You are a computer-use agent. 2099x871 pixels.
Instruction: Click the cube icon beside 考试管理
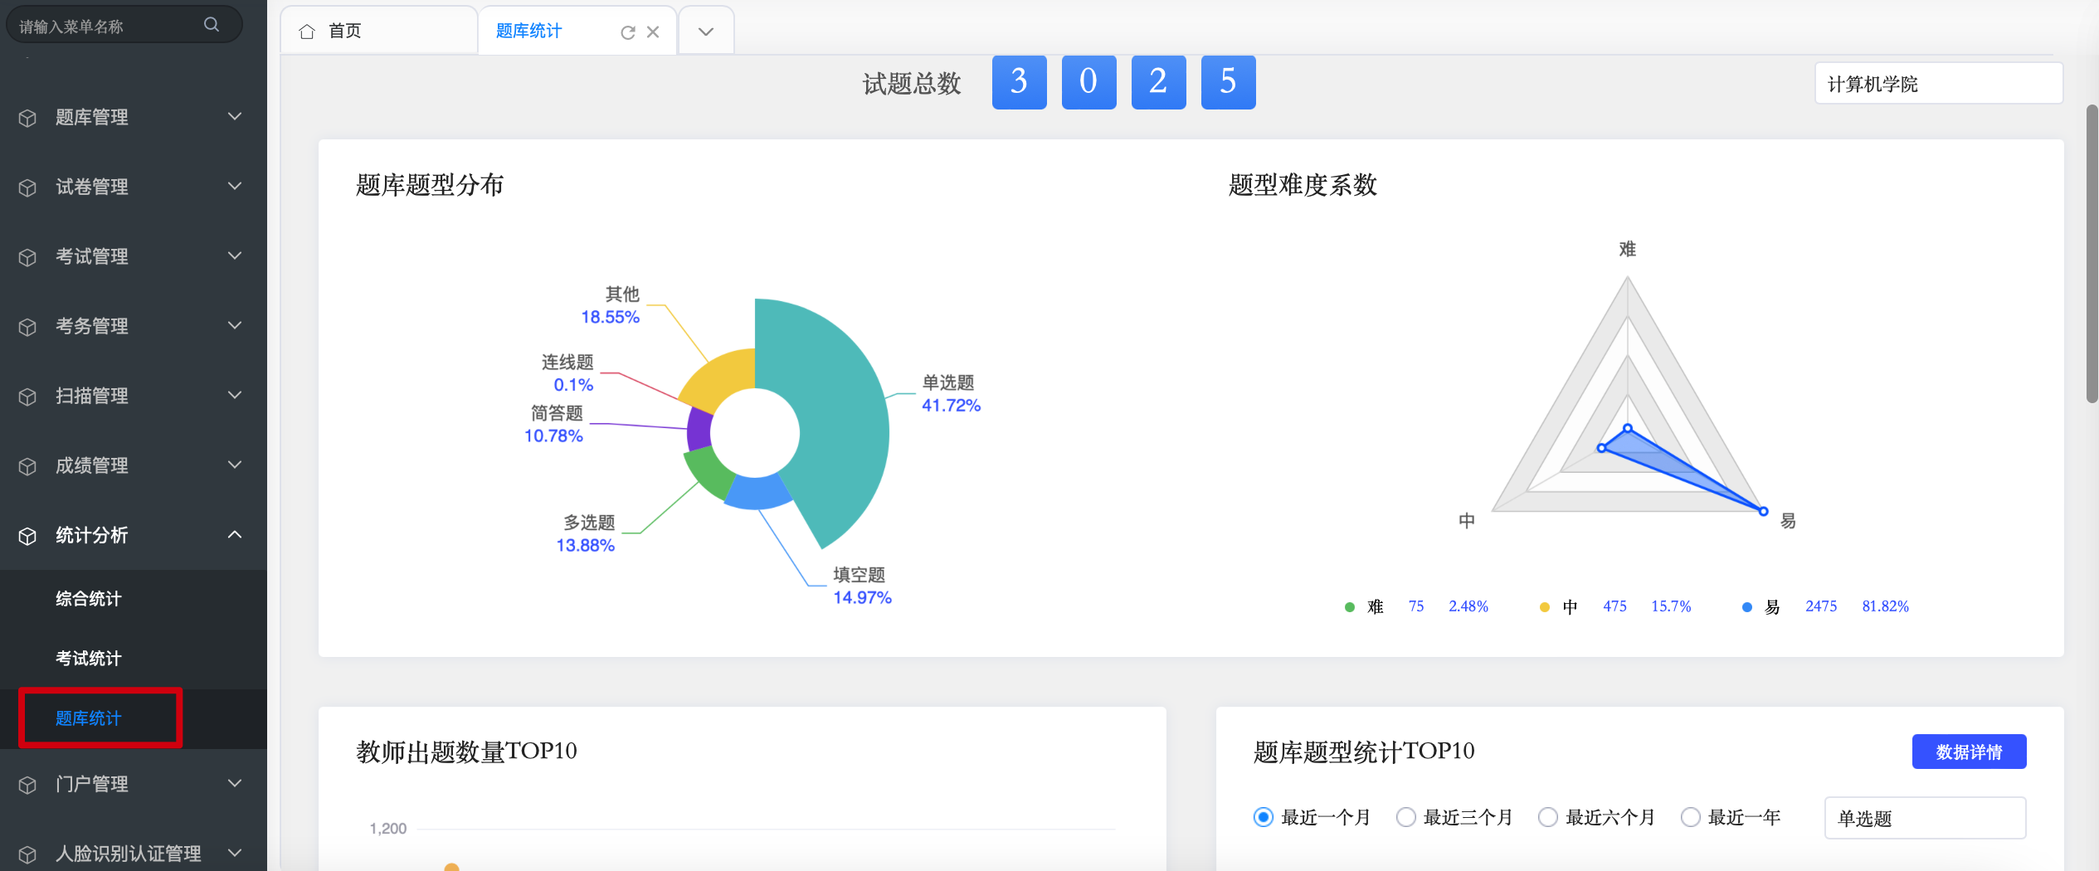[x=27, y=257]
